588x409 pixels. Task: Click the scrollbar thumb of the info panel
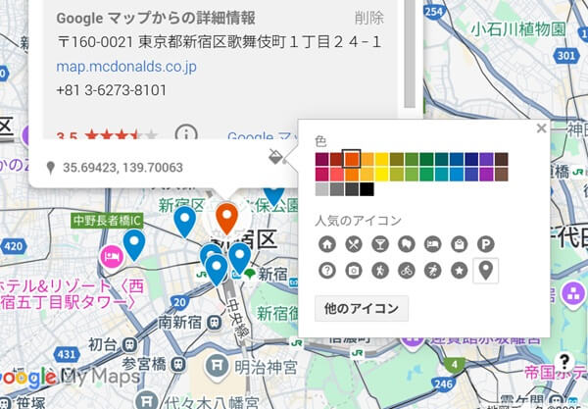click(410, 53)
